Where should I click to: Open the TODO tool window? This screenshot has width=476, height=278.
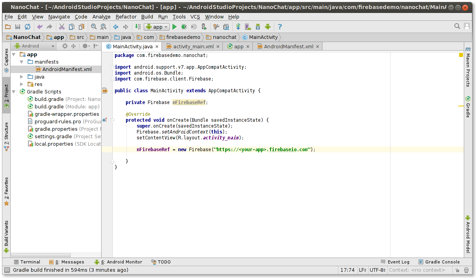tap(161, 262)
